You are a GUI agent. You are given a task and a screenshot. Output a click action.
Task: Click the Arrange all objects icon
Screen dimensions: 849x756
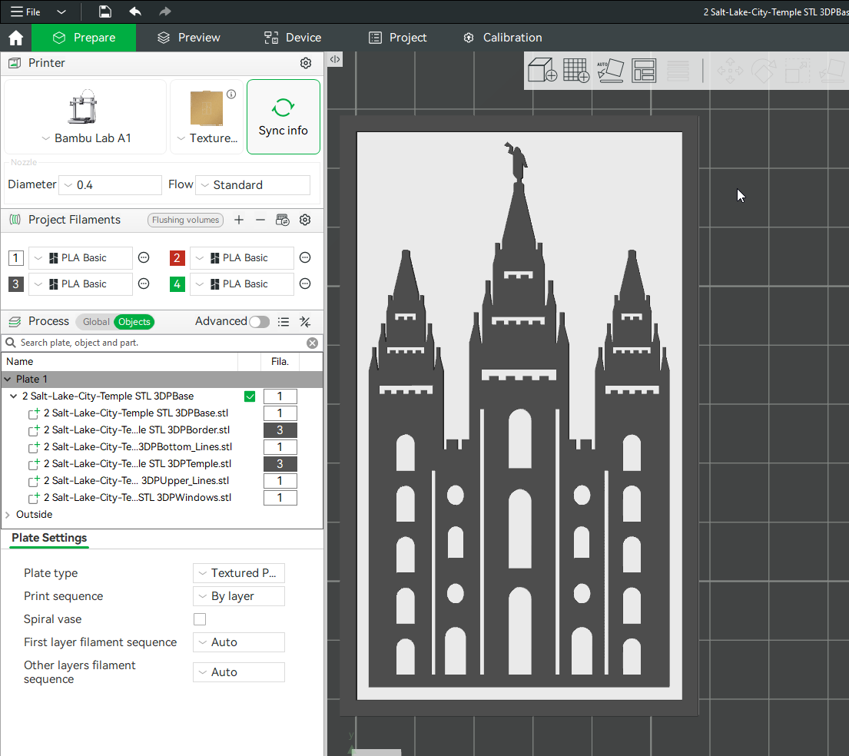[644, 71]
